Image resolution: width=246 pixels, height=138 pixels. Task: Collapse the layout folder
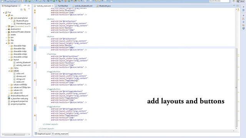click(9, 60)
